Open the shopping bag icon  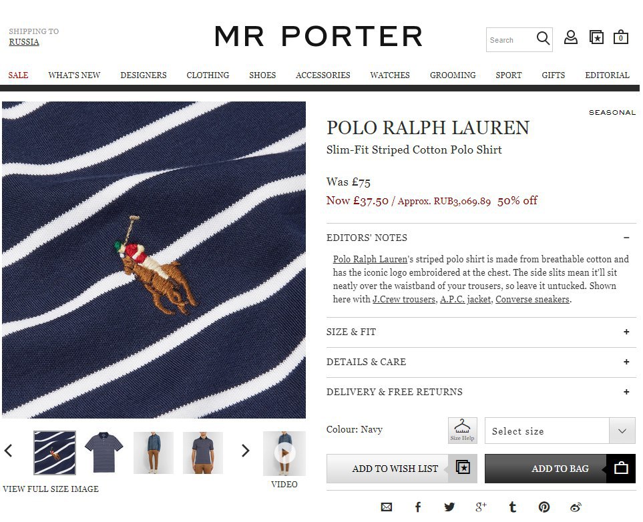(621, 37)
